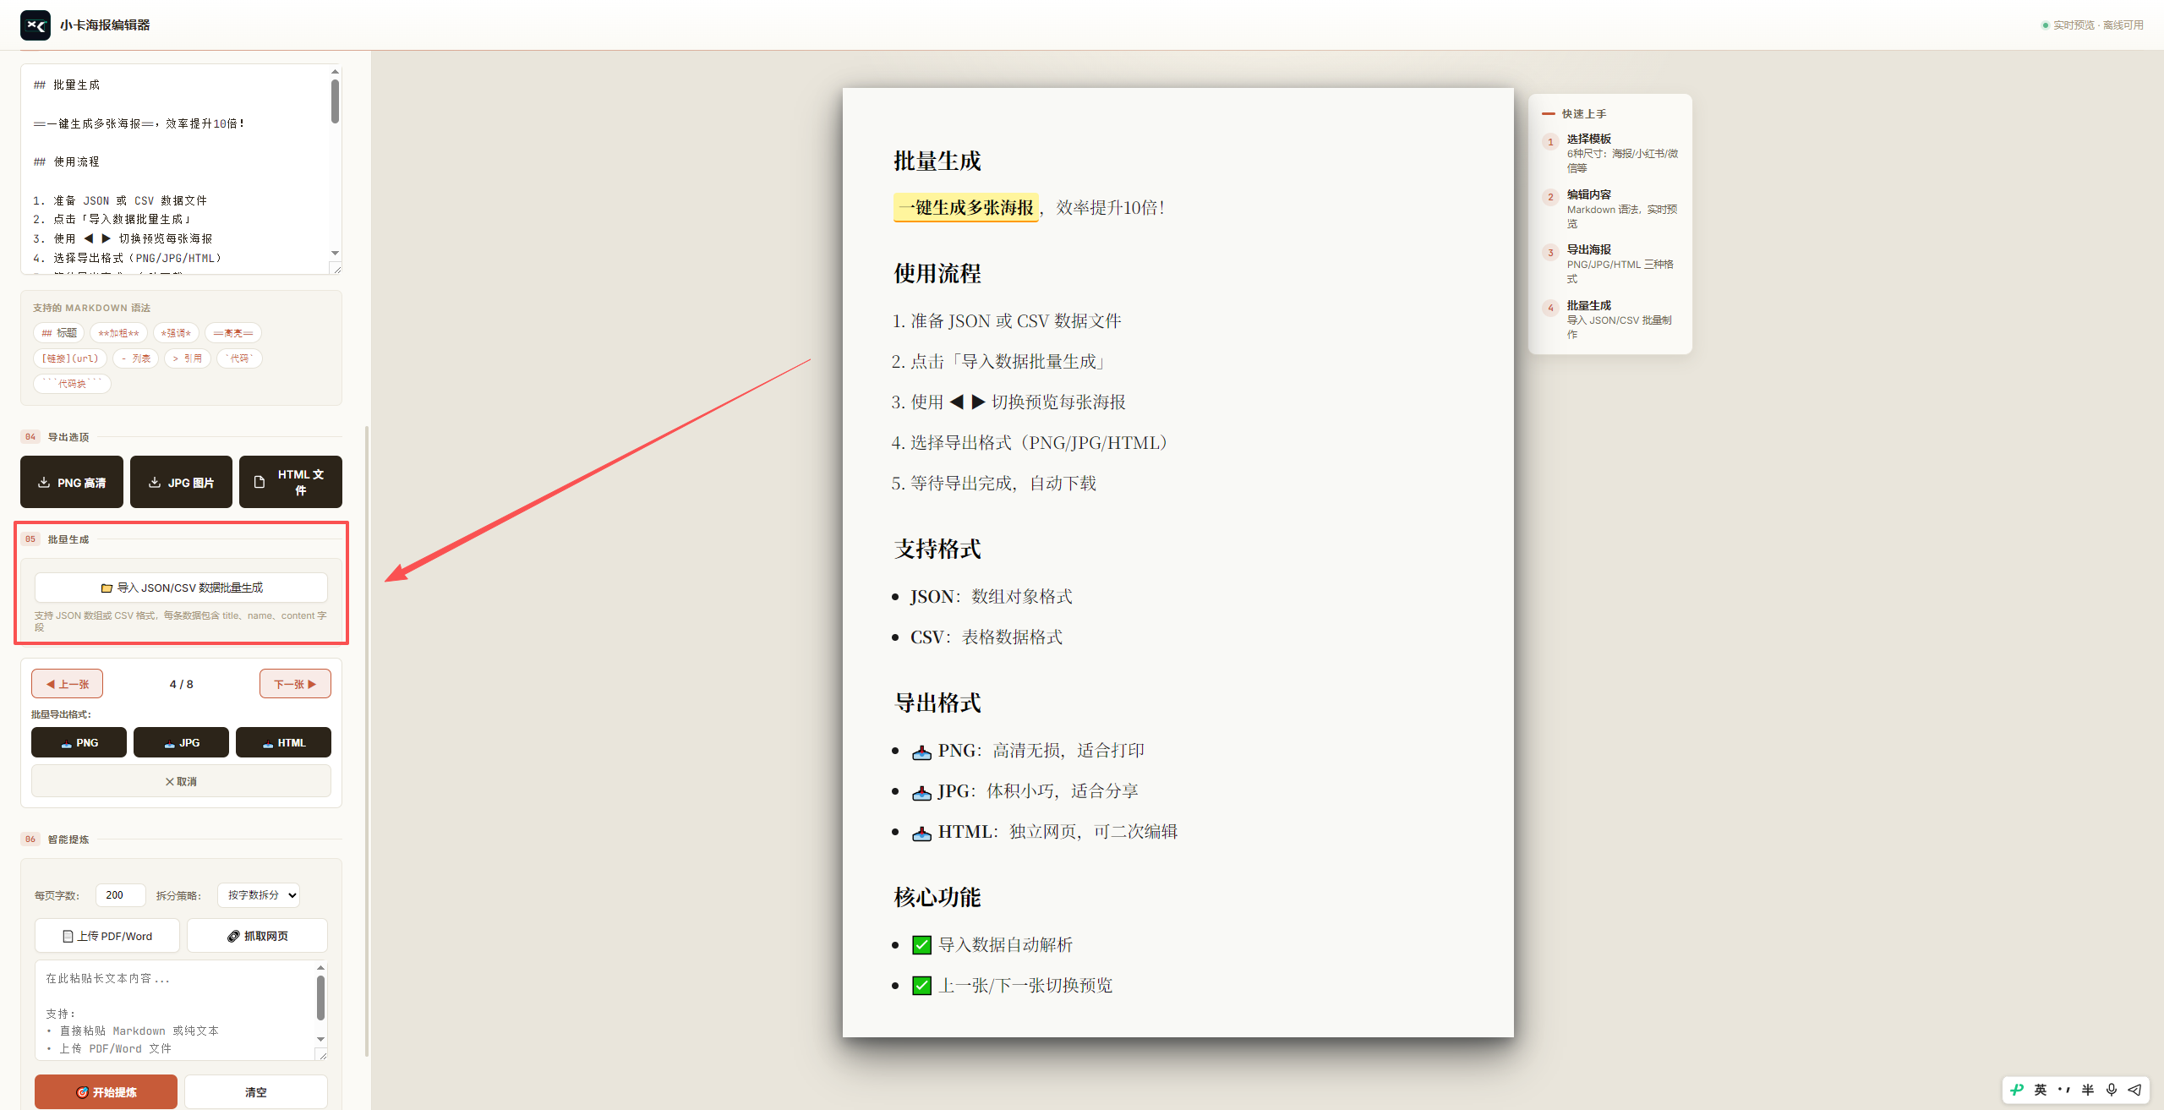
Task: Go to previous poster with 上一张
Action: 67,684
